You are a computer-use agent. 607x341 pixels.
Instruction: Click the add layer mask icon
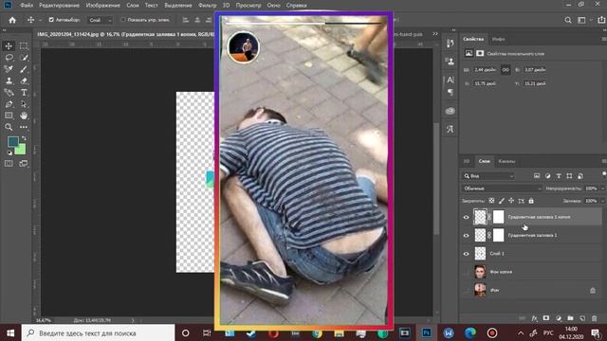click(546, 318)
